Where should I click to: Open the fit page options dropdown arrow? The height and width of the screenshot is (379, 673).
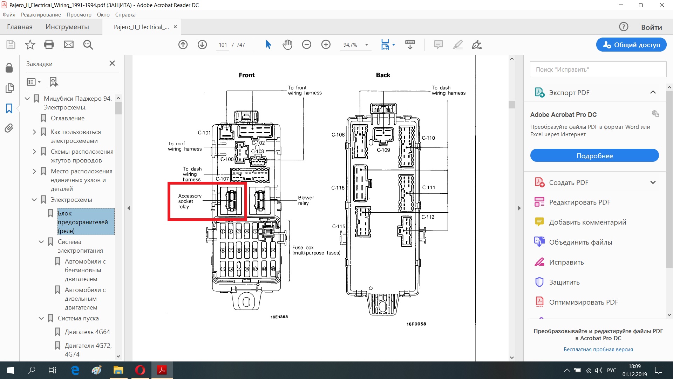pos(394,45)
